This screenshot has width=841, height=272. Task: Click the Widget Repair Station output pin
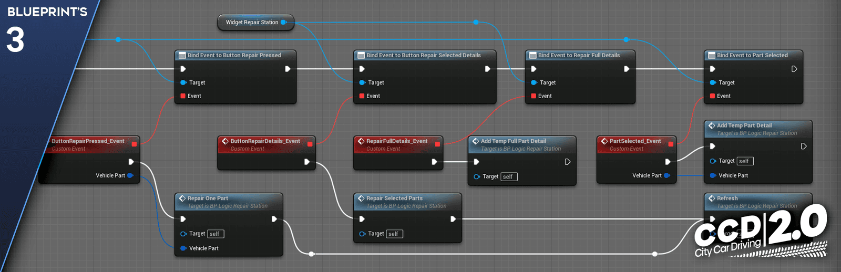coord(283,22)
